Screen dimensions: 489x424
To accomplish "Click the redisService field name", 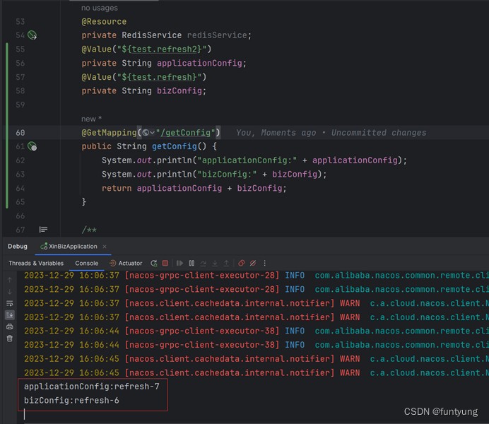I will tap(217, 35).
